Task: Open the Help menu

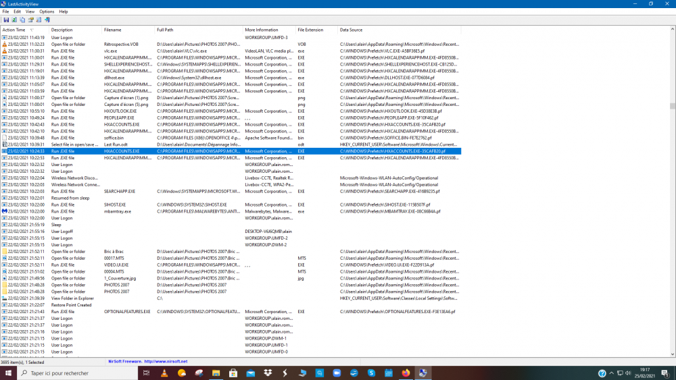Action: click(x=64, y=11)
